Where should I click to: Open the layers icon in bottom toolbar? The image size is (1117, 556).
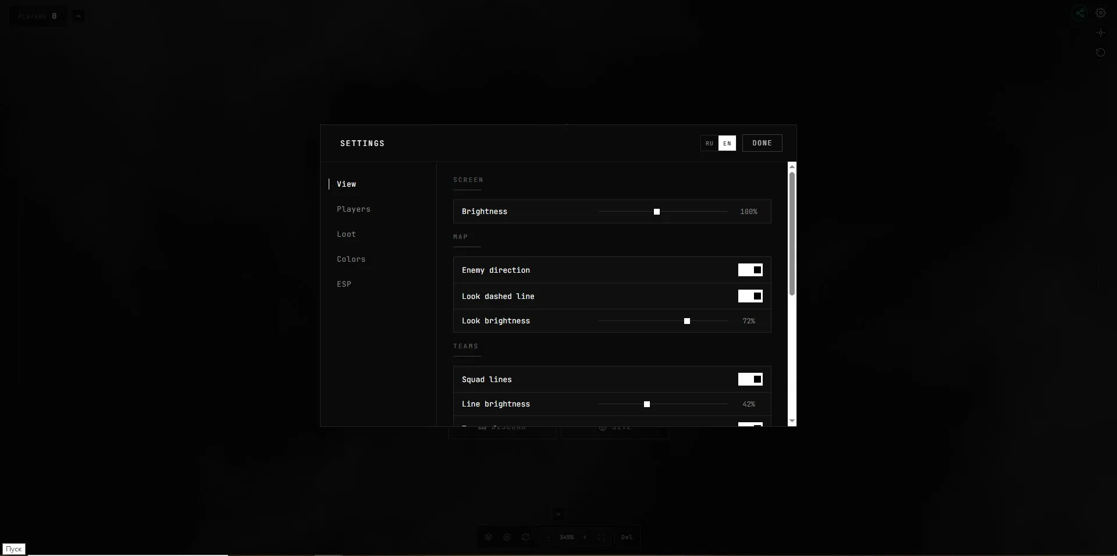pyautogui.click(x=489, y=537)
